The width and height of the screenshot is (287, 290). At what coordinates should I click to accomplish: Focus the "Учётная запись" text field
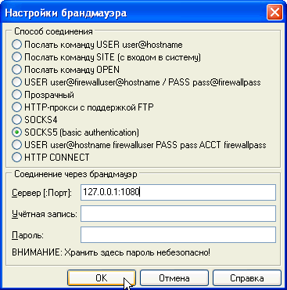click(178, 214)
